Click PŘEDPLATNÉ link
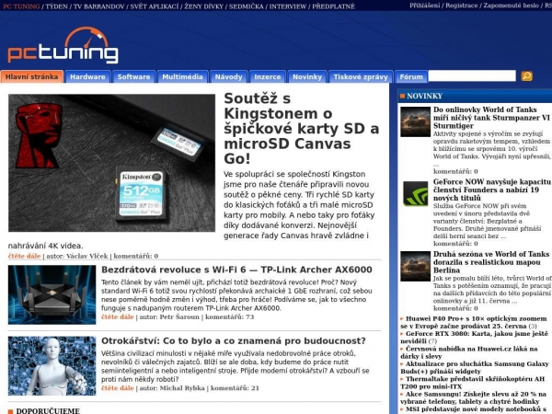Viewport: 552px width, 414px height. [333, 6]
